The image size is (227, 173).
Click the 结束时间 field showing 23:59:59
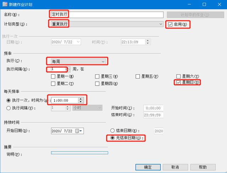click(153, 115)
